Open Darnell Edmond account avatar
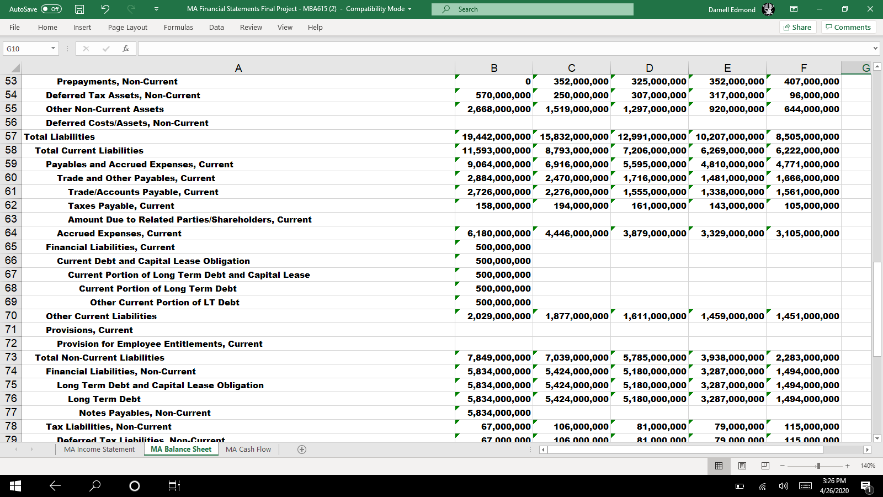 (x=768, y=9)
